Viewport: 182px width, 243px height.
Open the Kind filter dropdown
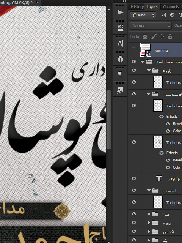click(x=143, y=15)
